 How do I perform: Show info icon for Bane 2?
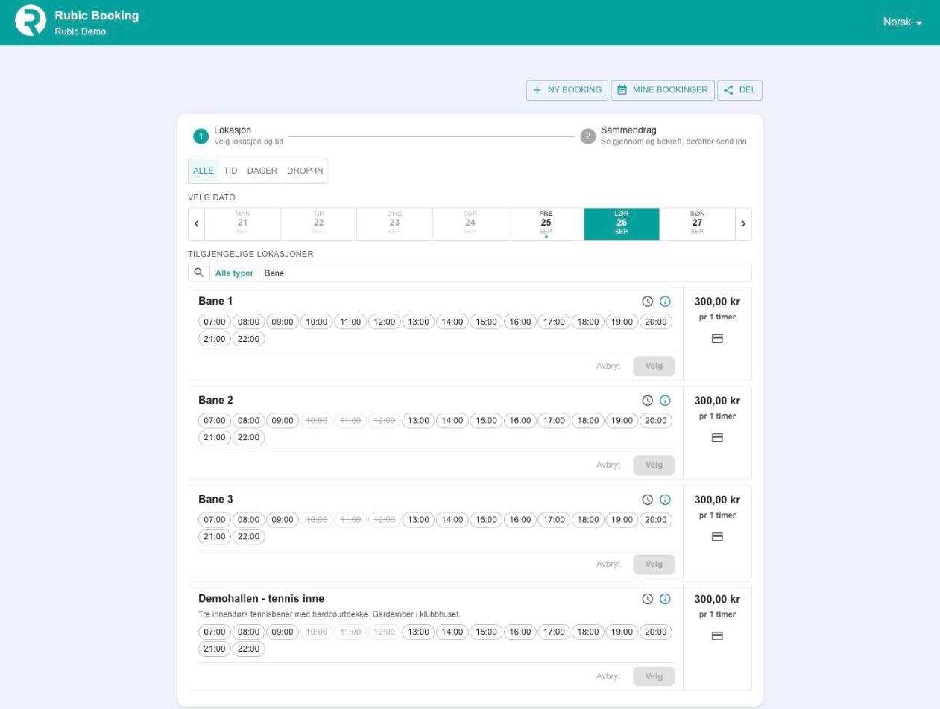coord(666,401)
